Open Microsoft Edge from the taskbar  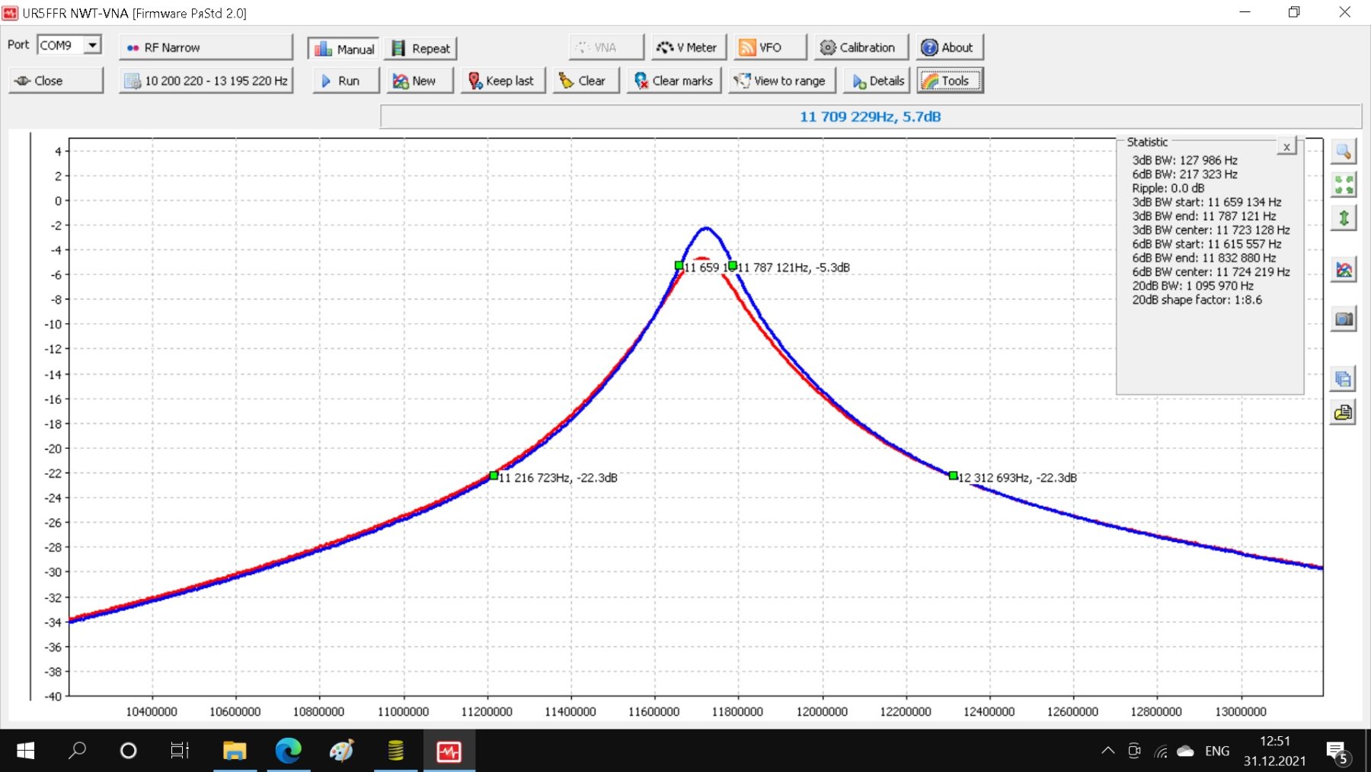[x=288, y=751]
